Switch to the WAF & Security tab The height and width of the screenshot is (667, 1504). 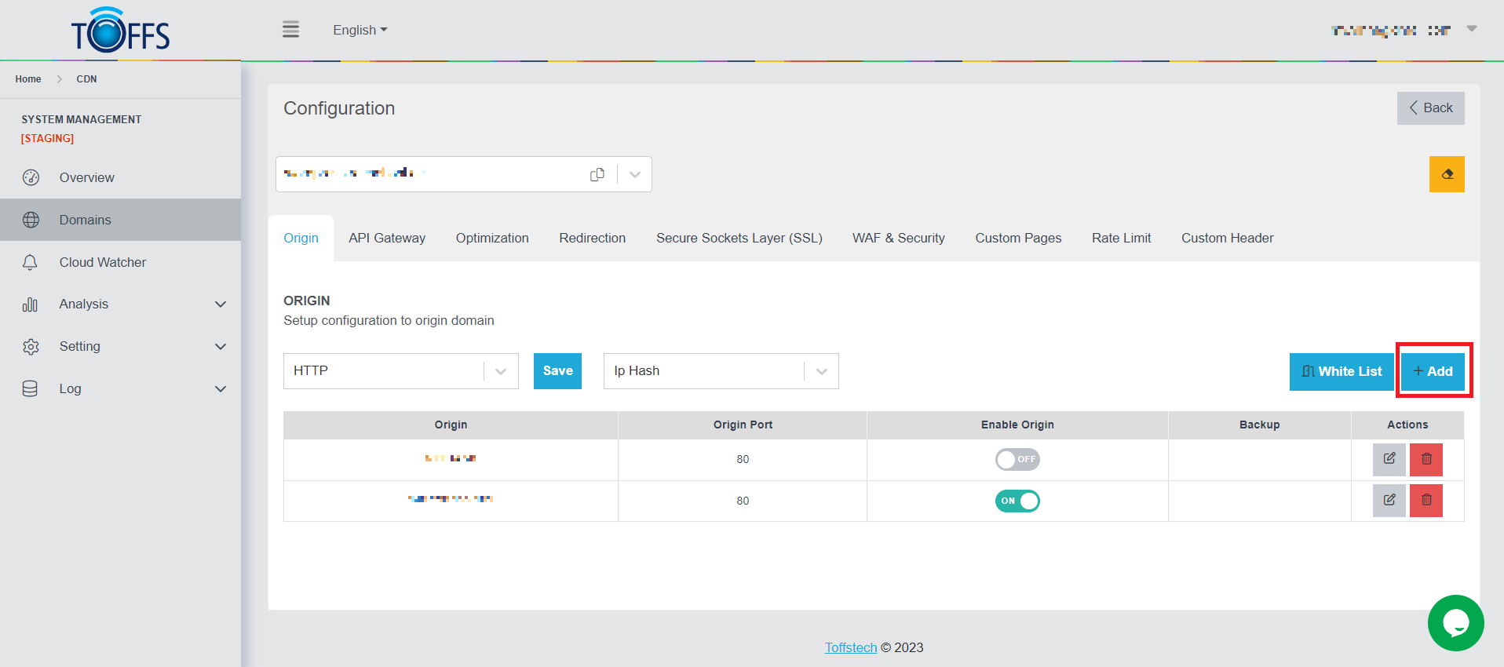[x=898, y=238]
